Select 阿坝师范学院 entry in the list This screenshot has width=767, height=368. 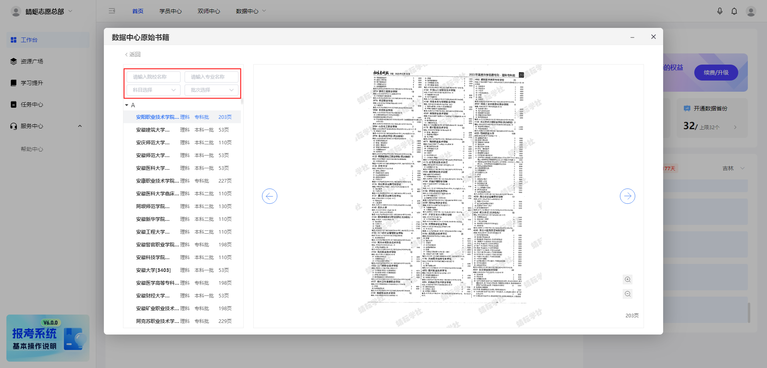tap(153, 207)
